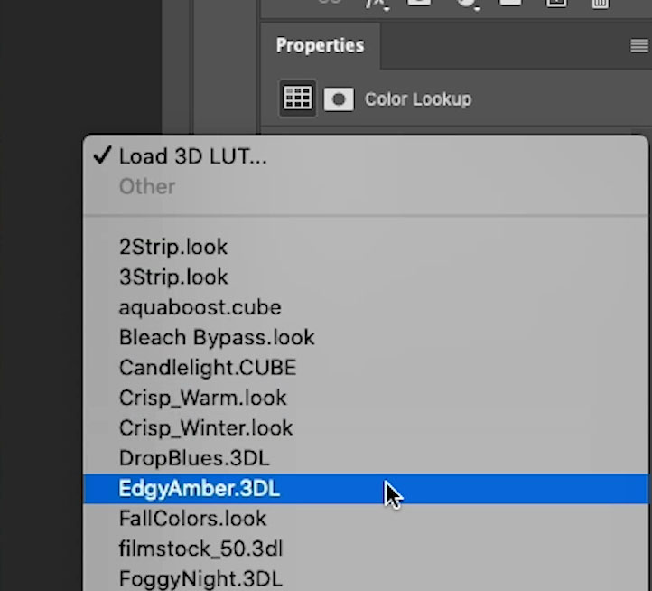Click the add layer mask icon

[x=419, y=4]
